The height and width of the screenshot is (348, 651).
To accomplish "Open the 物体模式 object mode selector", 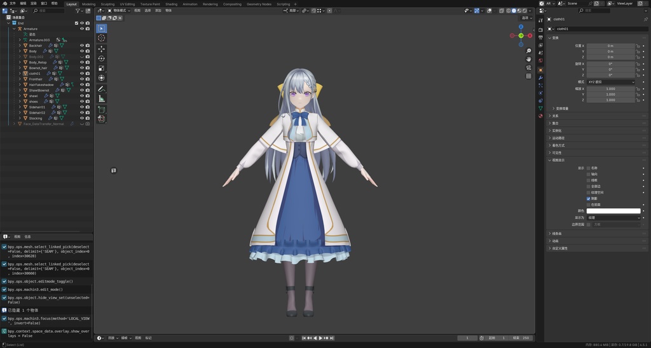I will 118,11.
